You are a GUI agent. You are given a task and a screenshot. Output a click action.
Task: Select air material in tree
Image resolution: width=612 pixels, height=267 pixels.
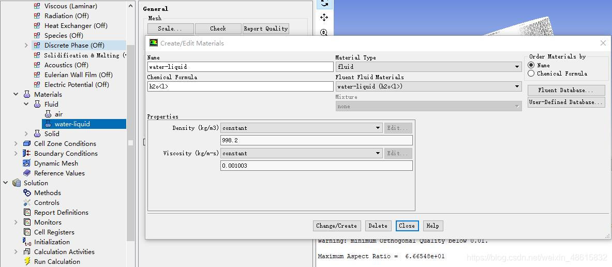(x=58, y=114)
